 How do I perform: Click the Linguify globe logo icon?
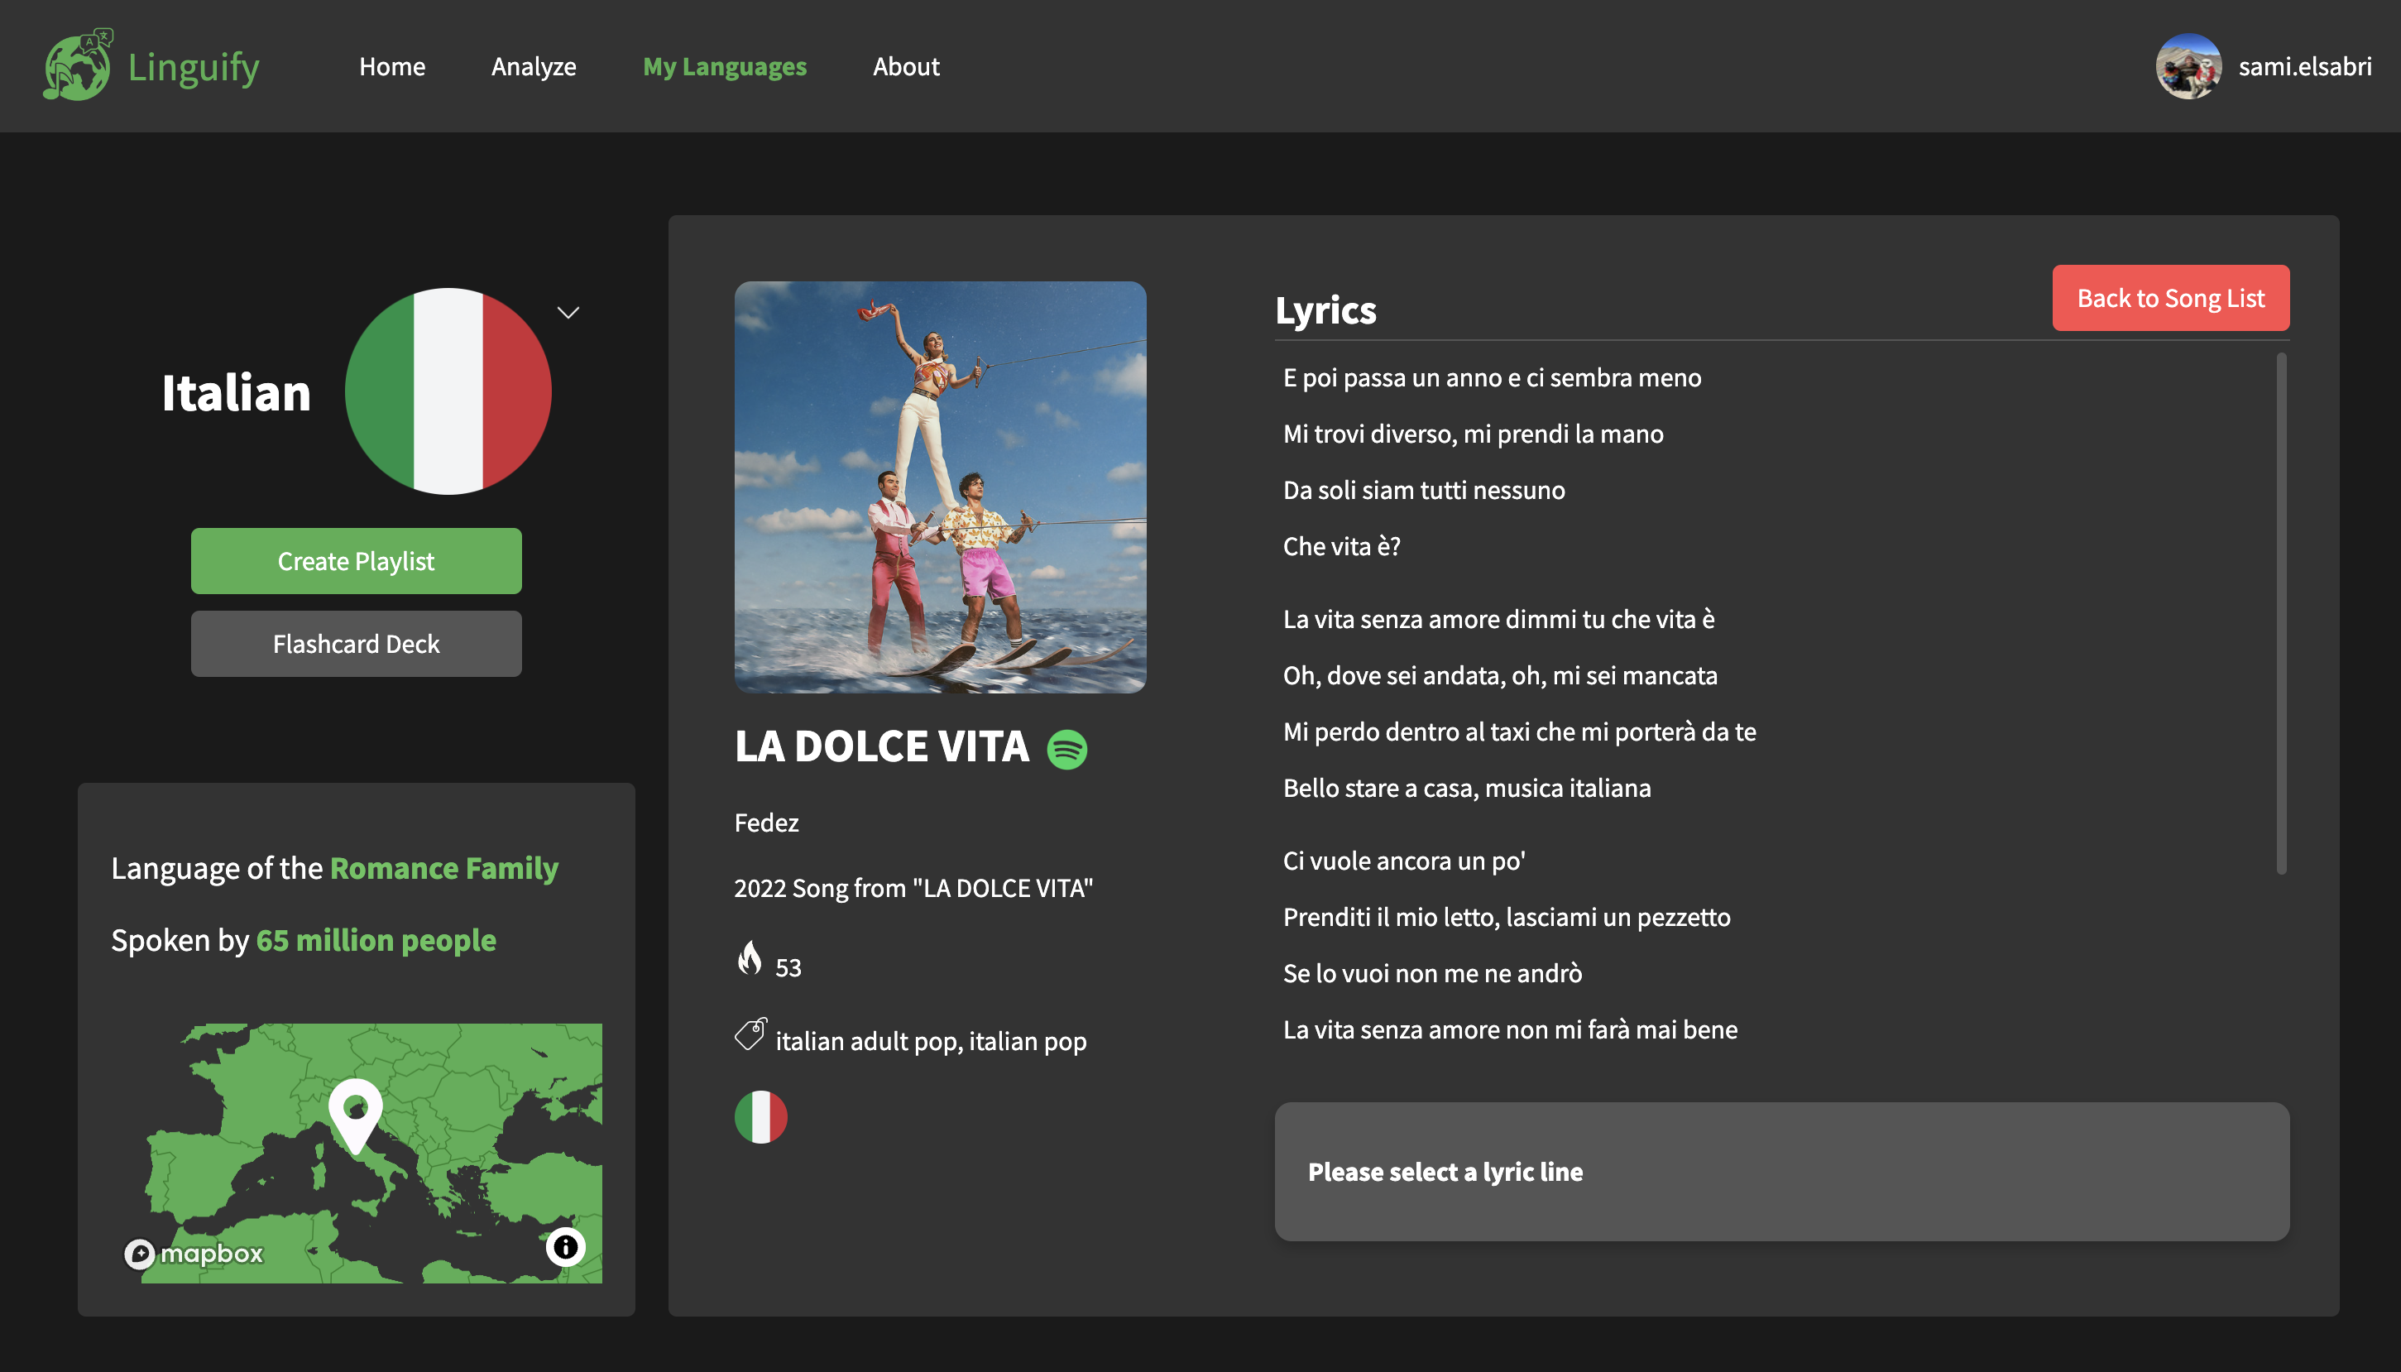pyautogui.click(x=77, y=65)
